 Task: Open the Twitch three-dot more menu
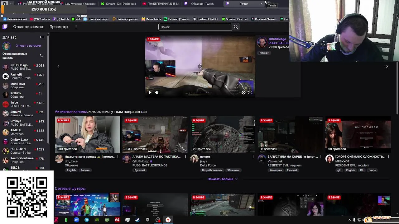pyautogui.click(x=76, y=27)
